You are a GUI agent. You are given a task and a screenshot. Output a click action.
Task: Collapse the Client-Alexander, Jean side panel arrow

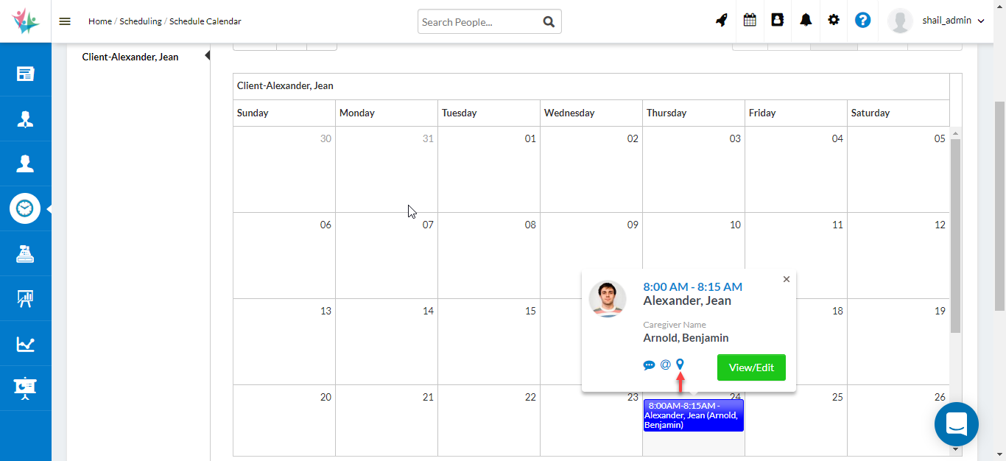(x=207, y=56)
